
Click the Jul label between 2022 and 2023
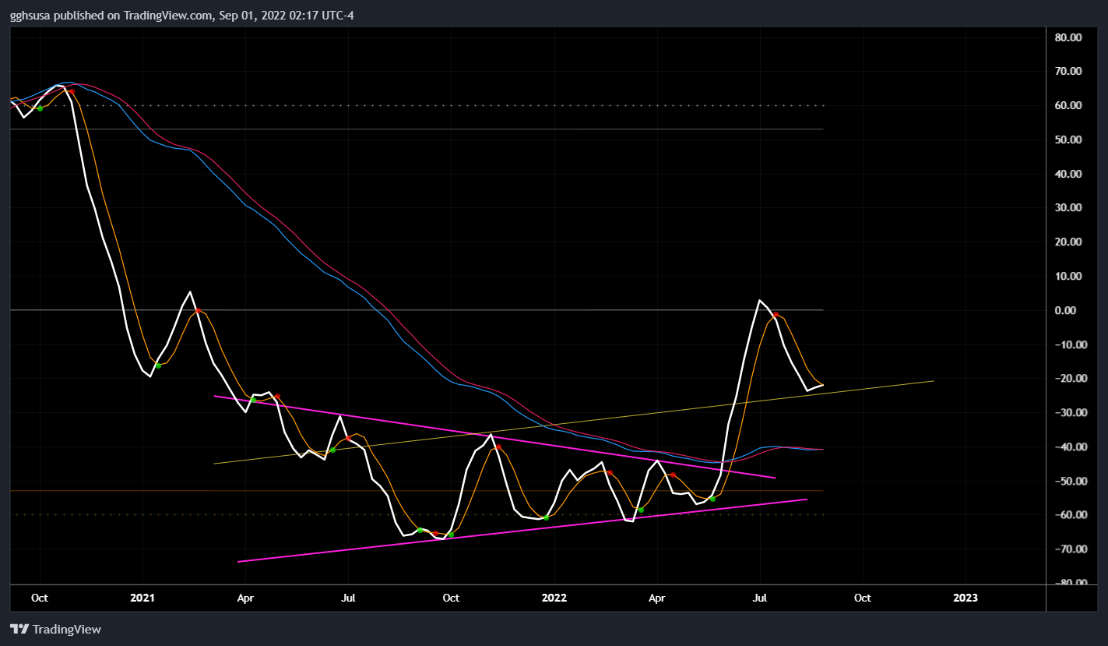[x=760, y=598]
